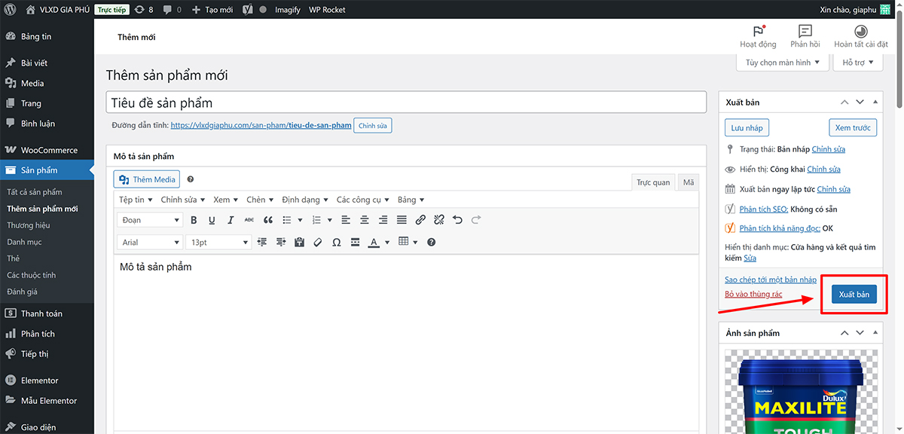Open the Arial font family dropdown
This screenshot has height=434, width=904.
(x=150, y=243)
